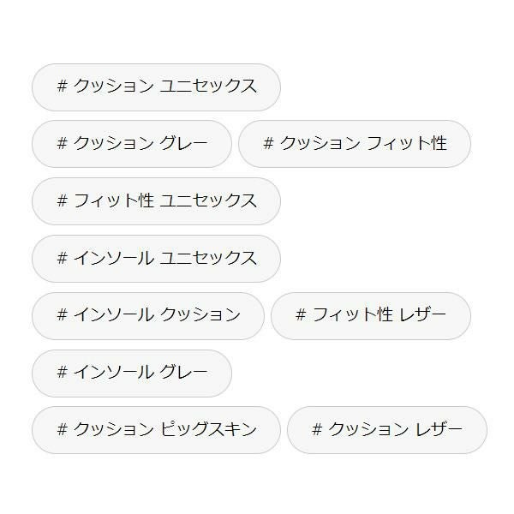Click the "# インソール グレー" tag
Viewport: 514px width, 514px height.
[x=132, y=373]
